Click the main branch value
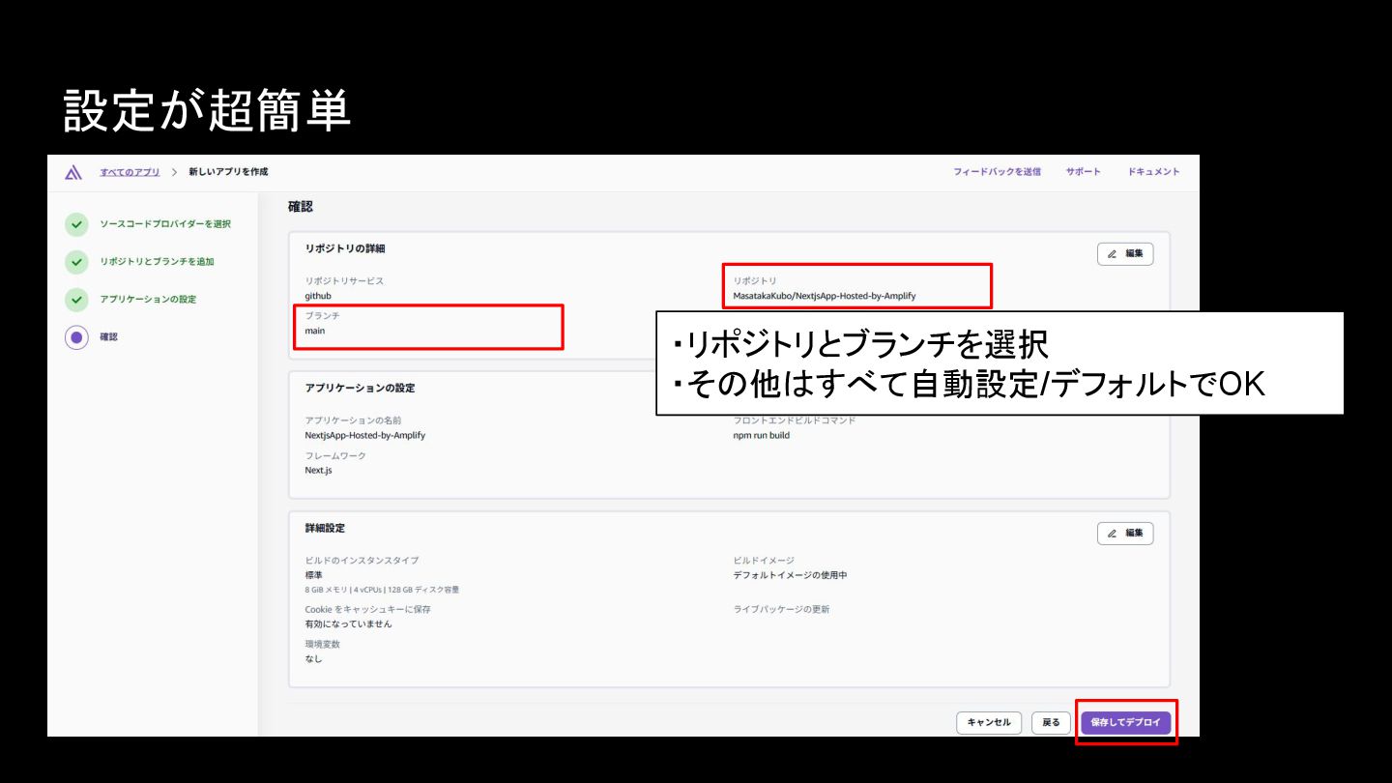 [x=315, y=331]
